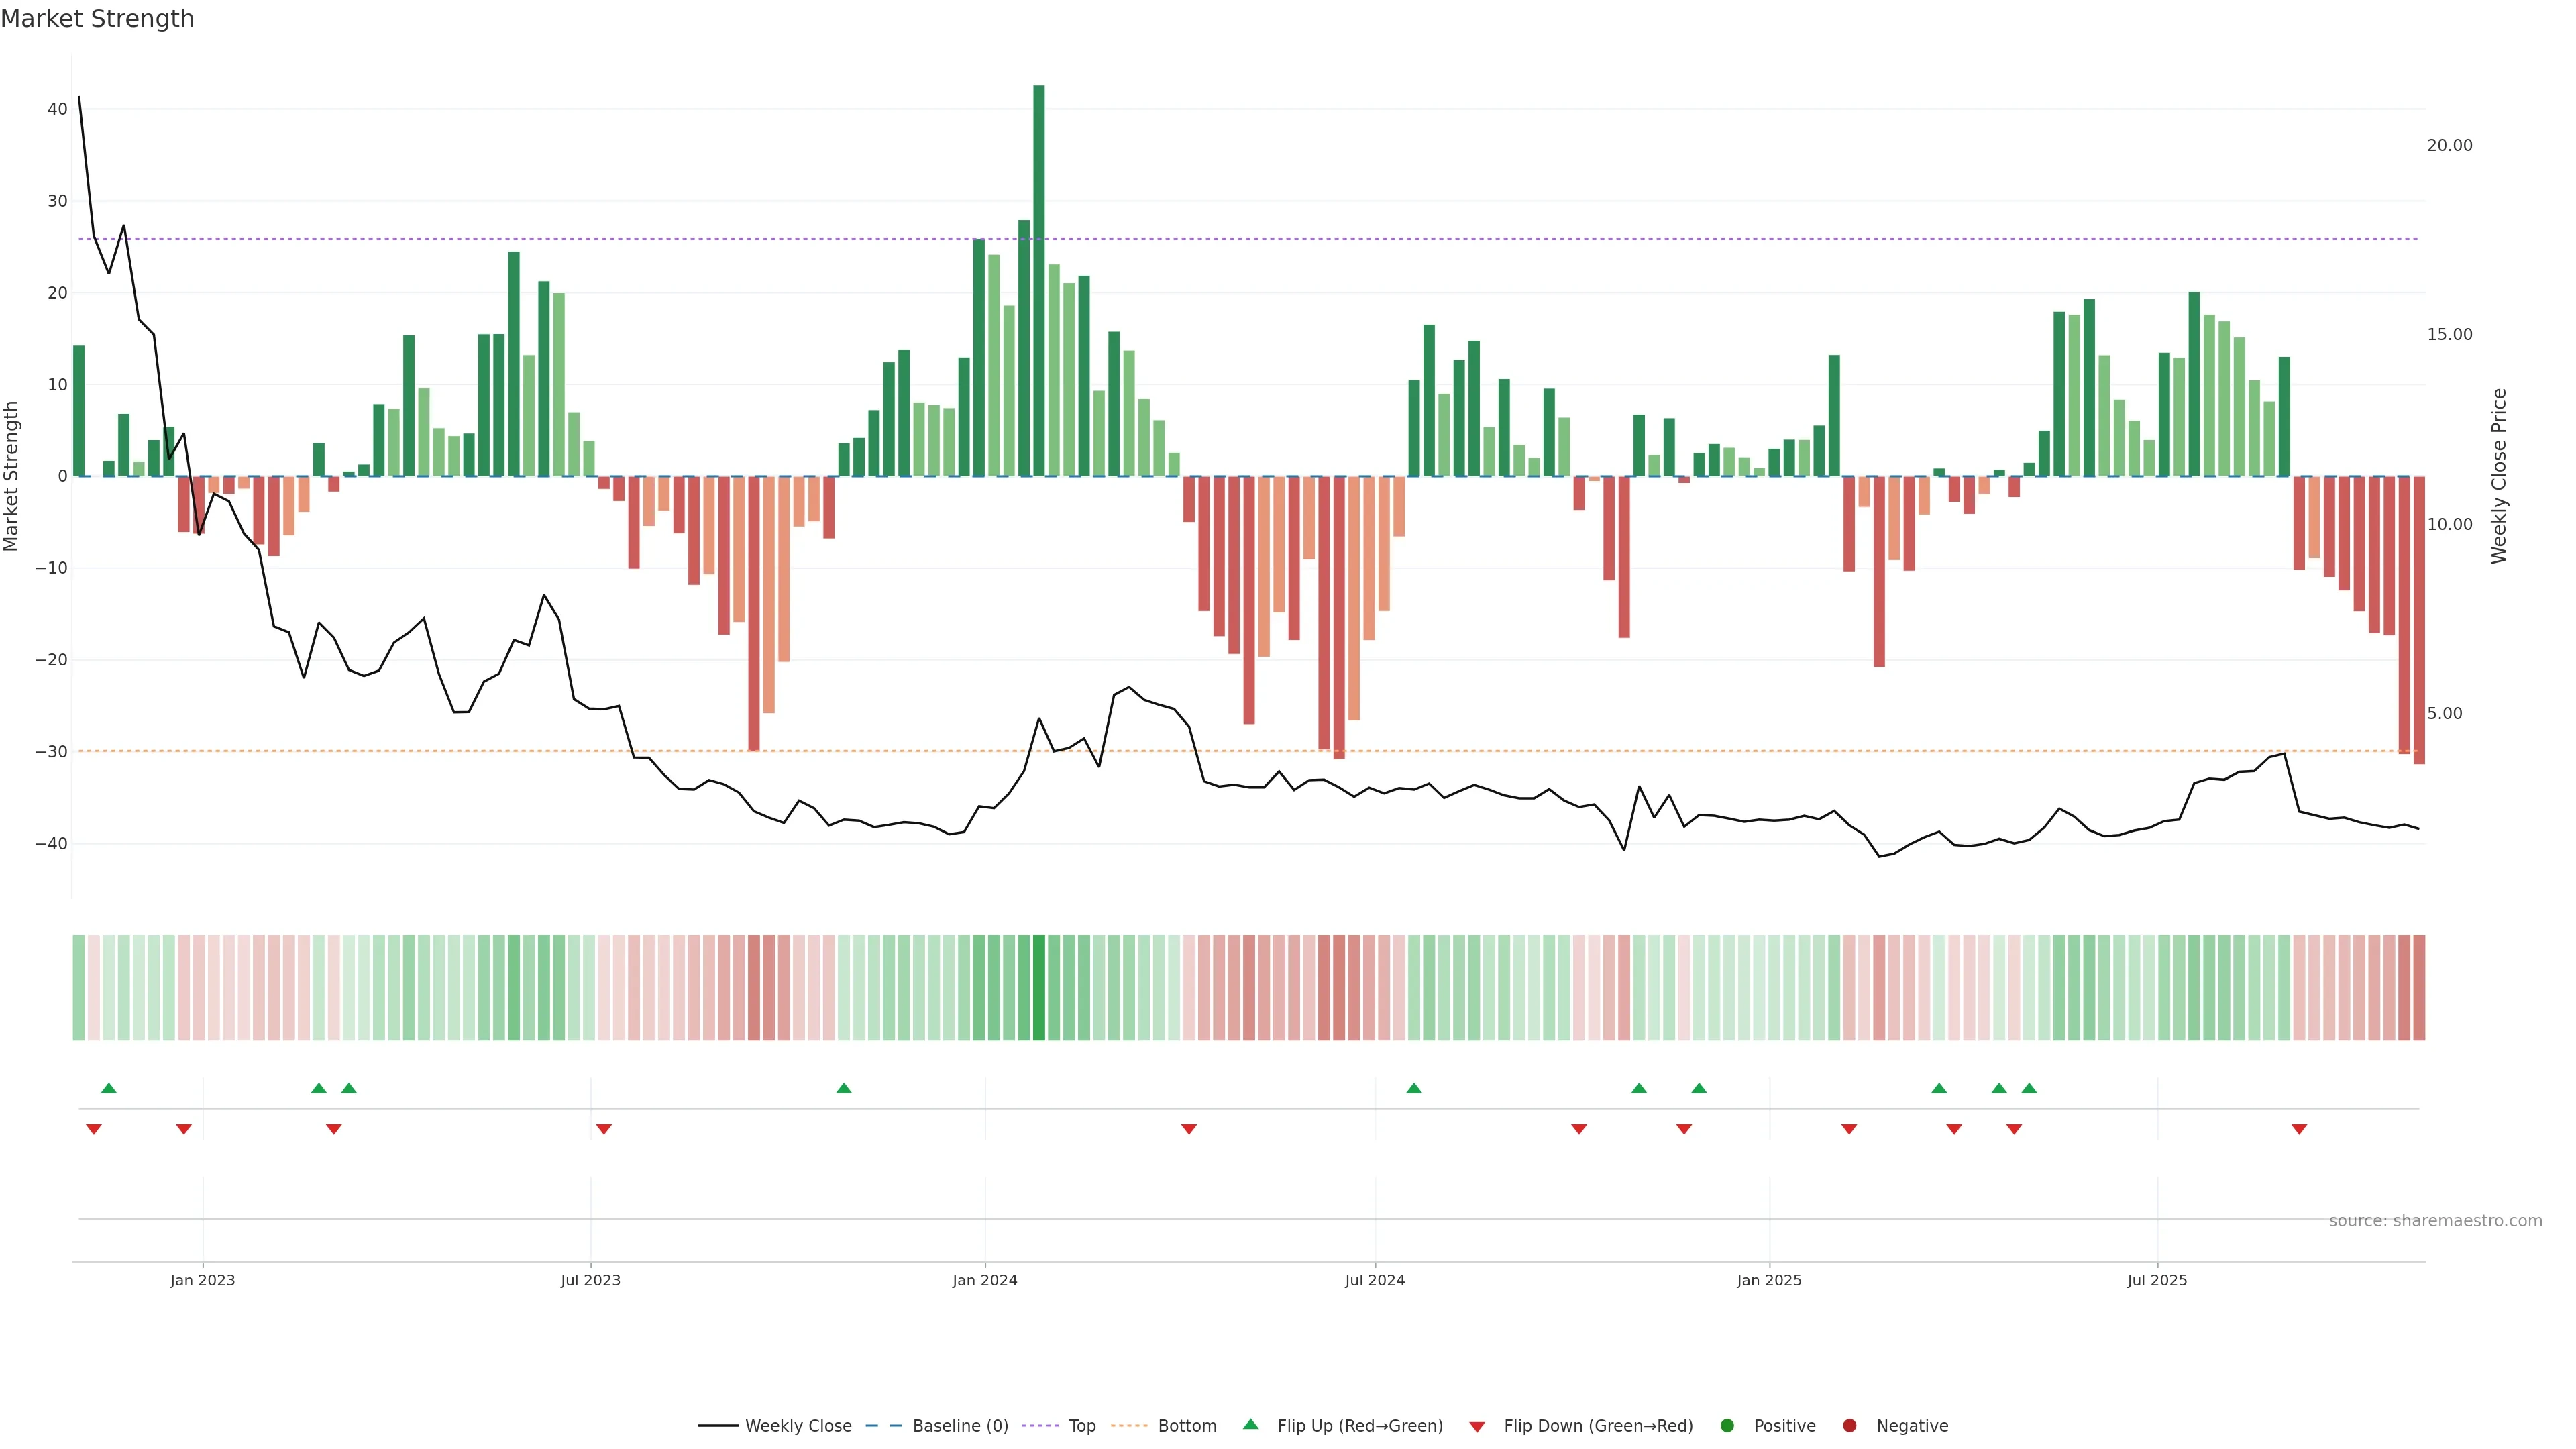Click the tallest green bar near Jan 2024
This screenshot has height=1449, width=2576.
click(1039, 280)
